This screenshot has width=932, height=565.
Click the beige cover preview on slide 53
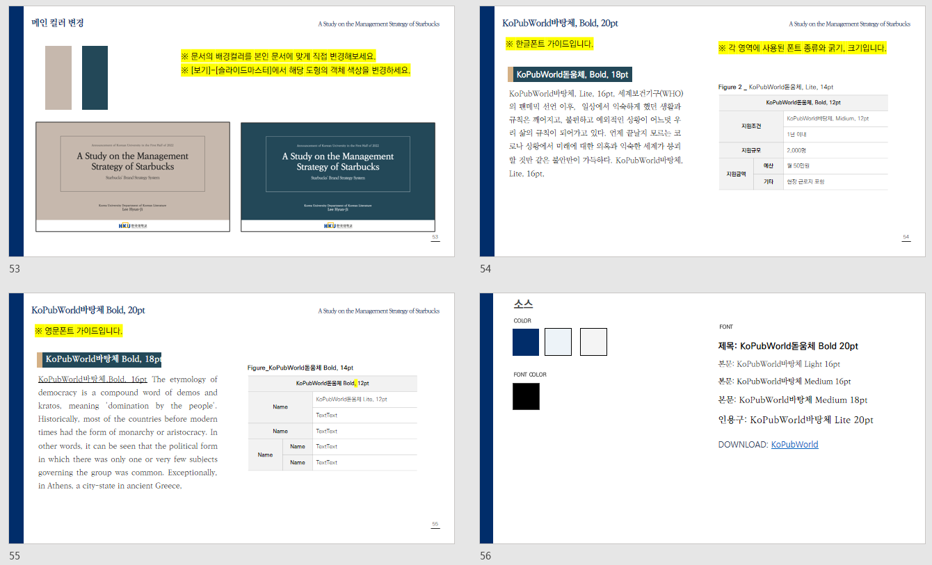point(133,177)
